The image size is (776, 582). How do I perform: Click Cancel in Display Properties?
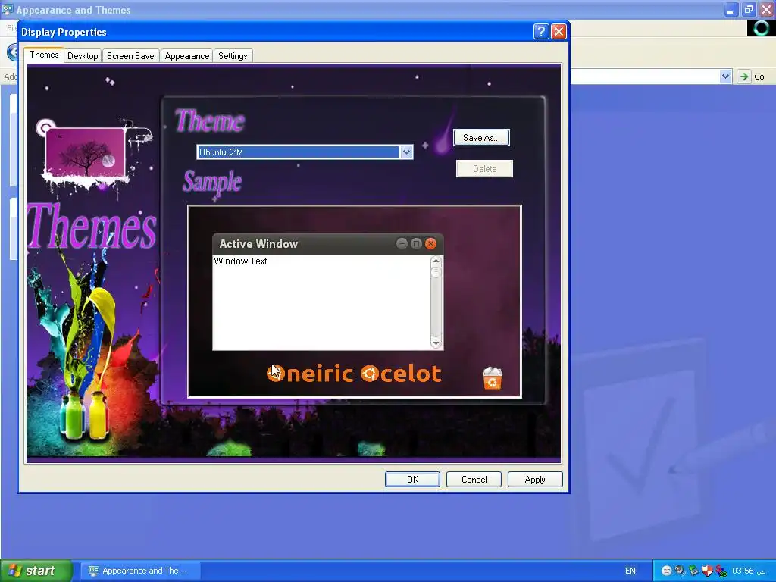[x=474, y=480]
